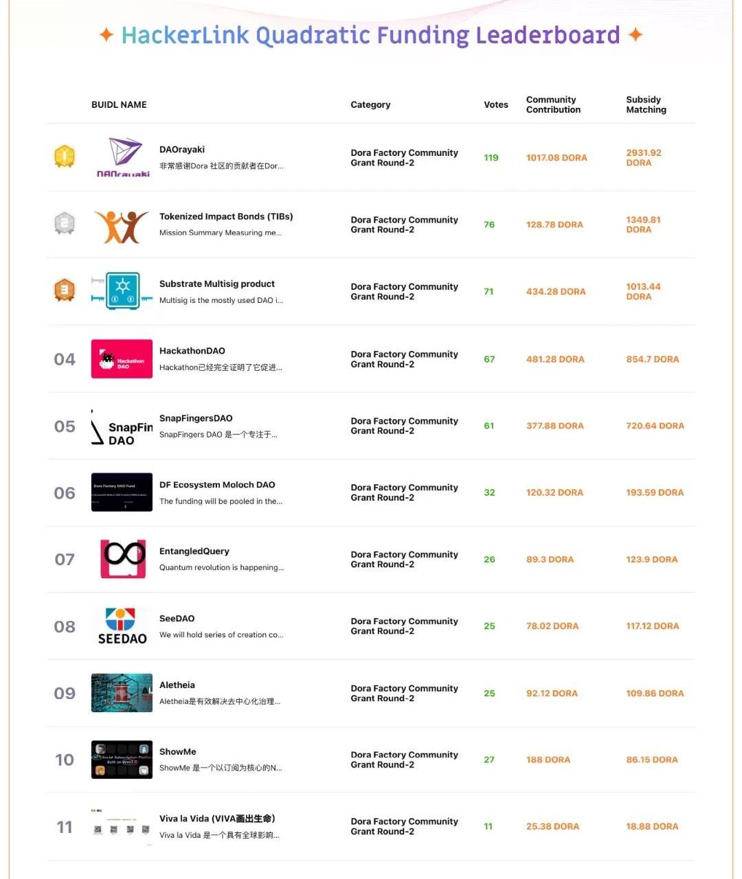Select the EntangledQuery infinity logo
The width and height of the screenshot is (742, 879).
point(123,558)
